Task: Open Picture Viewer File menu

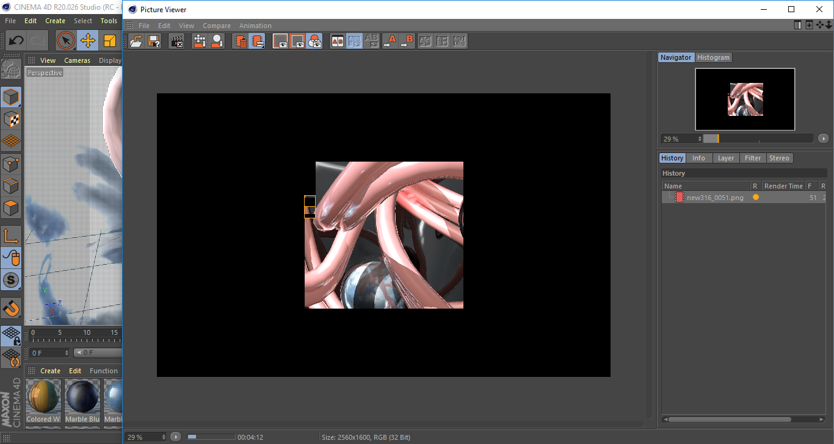Action: coord(144,26)
